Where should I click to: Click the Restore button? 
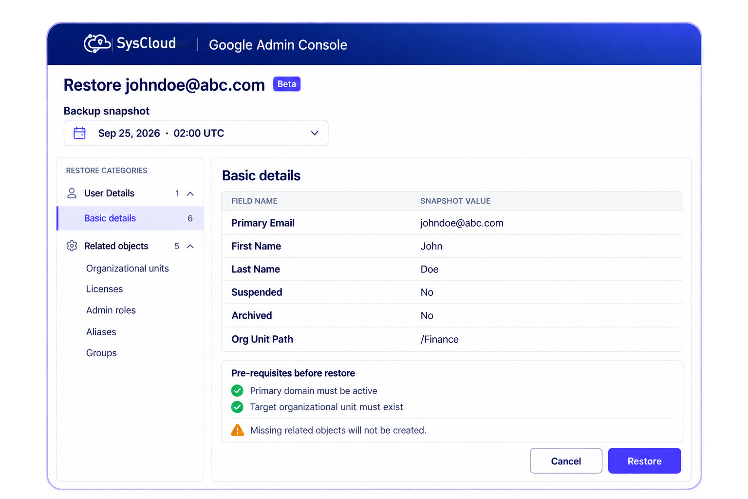coord(644,461)
